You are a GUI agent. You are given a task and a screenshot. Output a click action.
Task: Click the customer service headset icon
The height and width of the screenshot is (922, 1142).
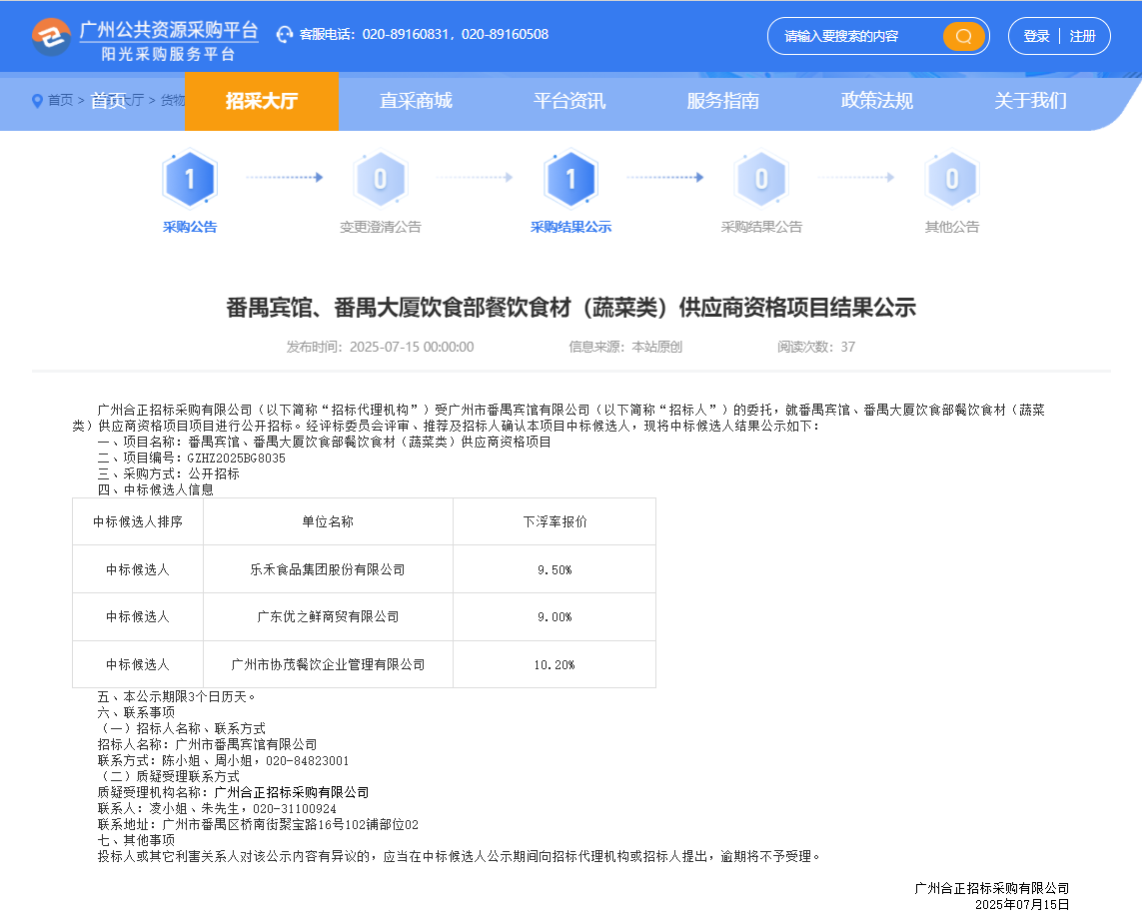[285, 35]
